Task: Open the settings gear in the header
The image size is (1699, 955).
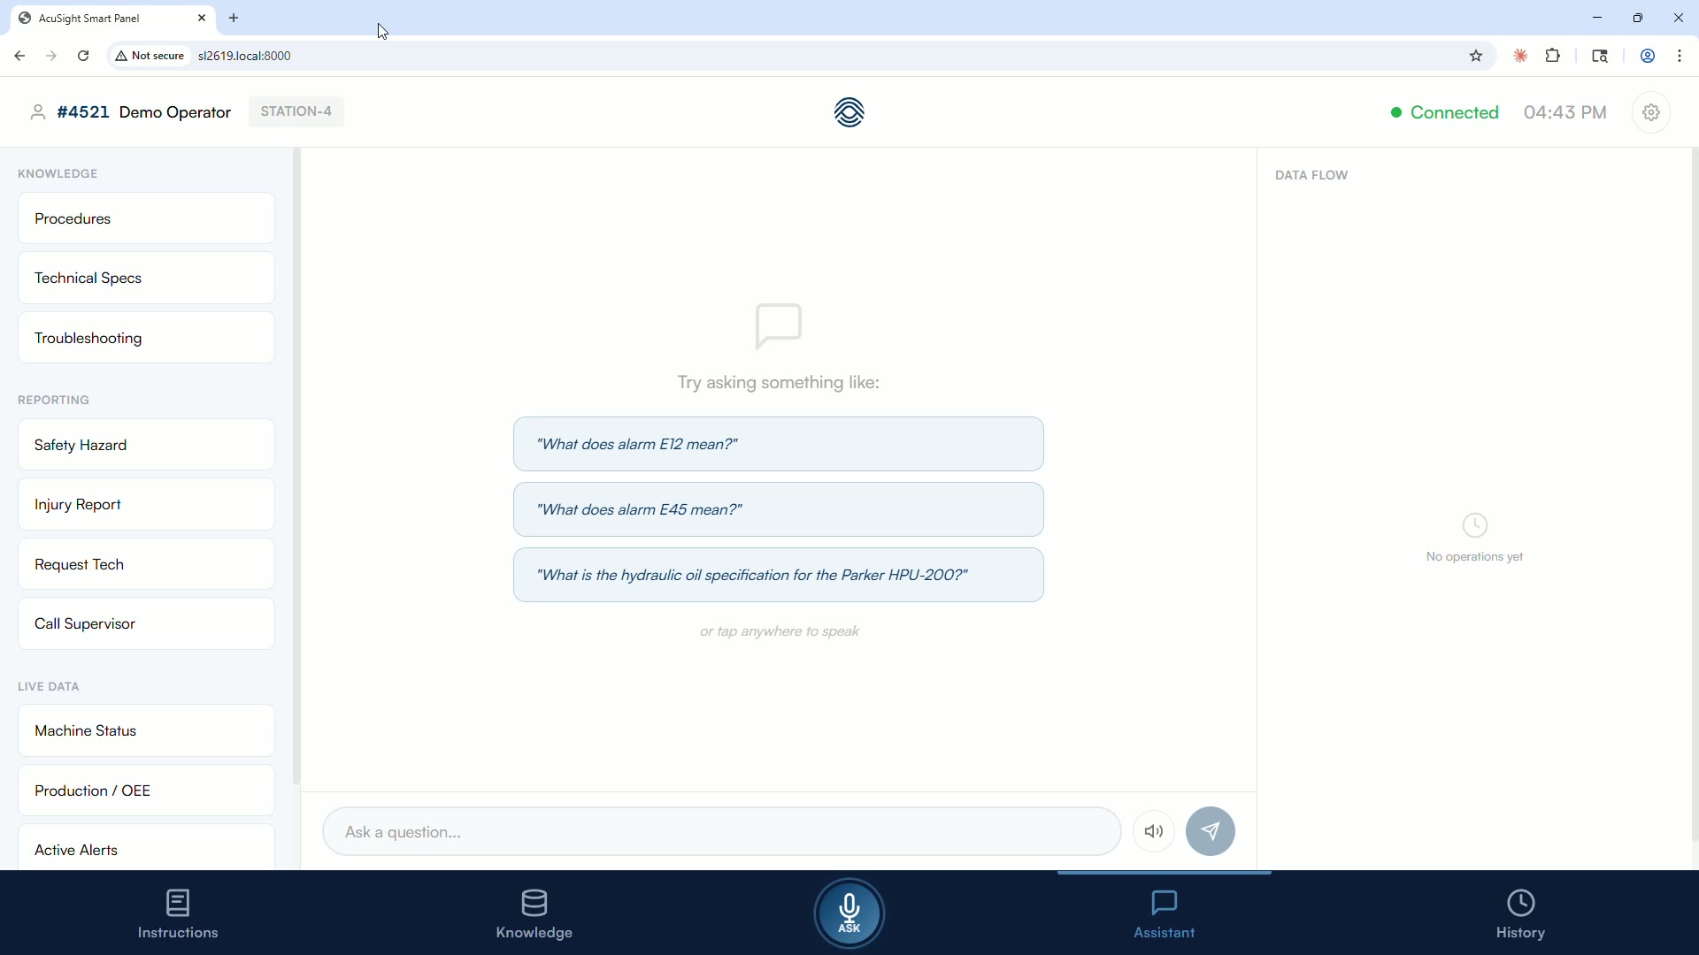Action: point(1651,112)
